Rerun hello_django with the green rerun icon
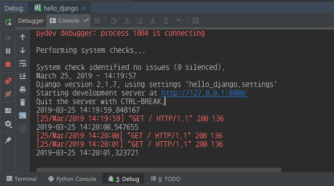The image size is (334, 186). tap(8, 22)
